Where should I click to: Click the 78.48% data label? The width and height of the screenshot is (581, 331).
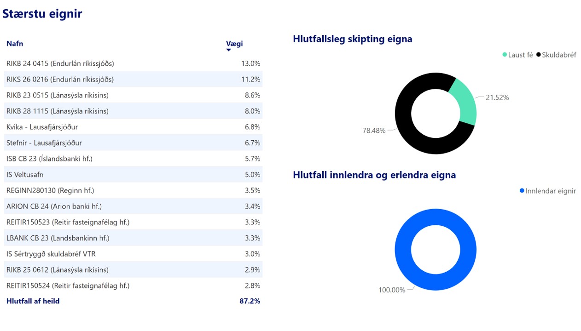tap(374, 131)
